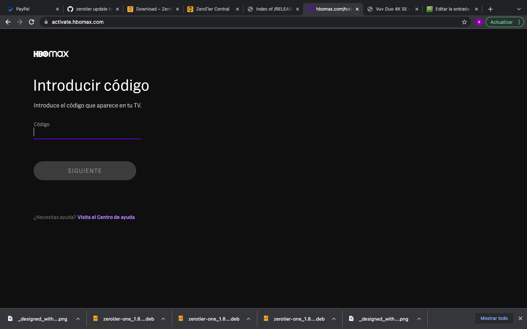
Task: Bookmark this page with the star icon
Action: click(x=464, y=22)
